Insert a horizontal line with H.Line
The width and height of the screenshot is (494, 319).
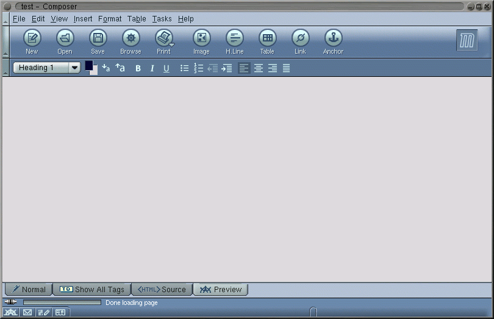click(x=234, y=38)
